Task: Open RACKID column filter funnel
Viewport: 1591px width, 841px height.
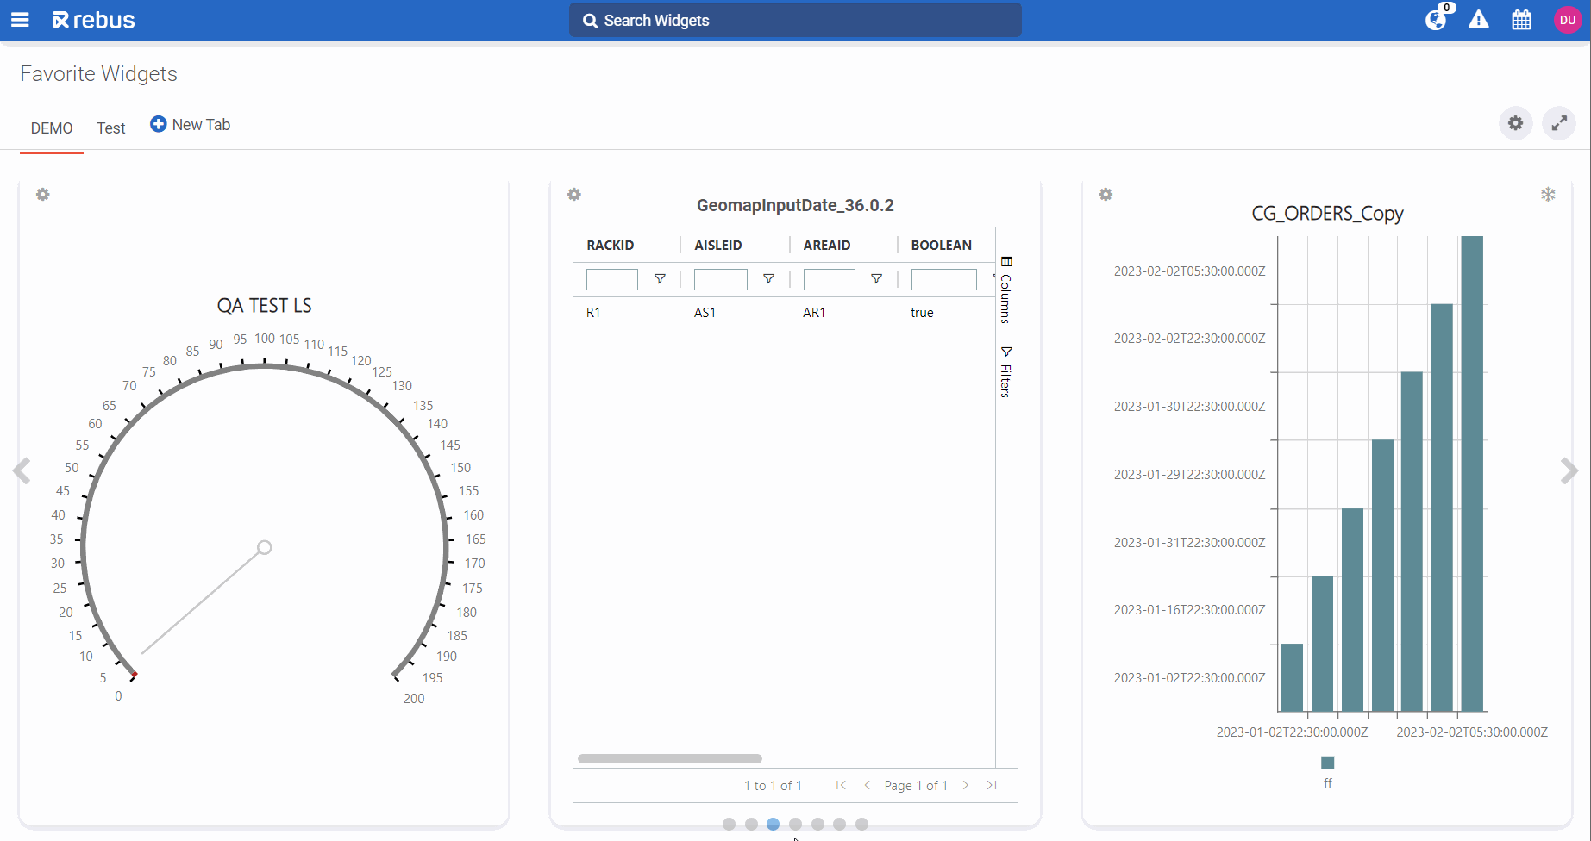Action: [x=660, y=279]
